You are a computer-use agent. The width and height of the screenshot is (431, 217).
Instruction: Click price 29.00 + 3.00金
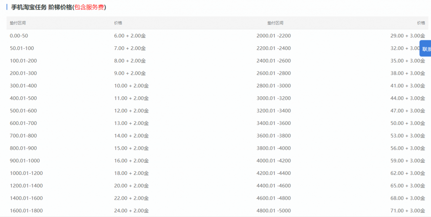coord(407,36)
